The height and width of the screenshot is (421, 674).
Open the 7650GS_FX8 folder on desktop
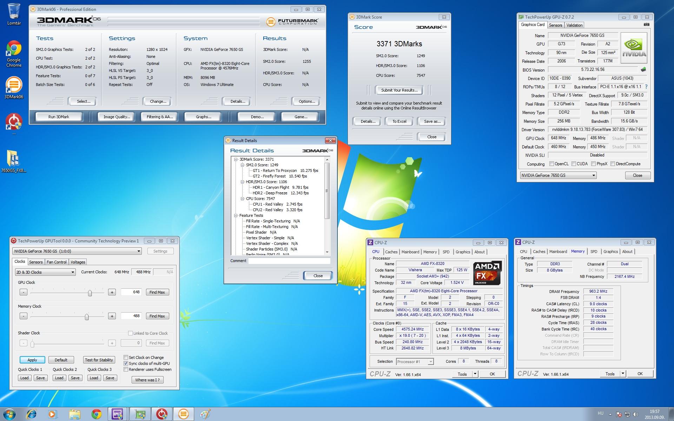14,162
